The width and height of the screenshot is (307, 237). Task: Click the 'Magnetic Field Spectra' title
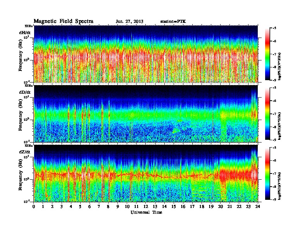pos(64,21)
